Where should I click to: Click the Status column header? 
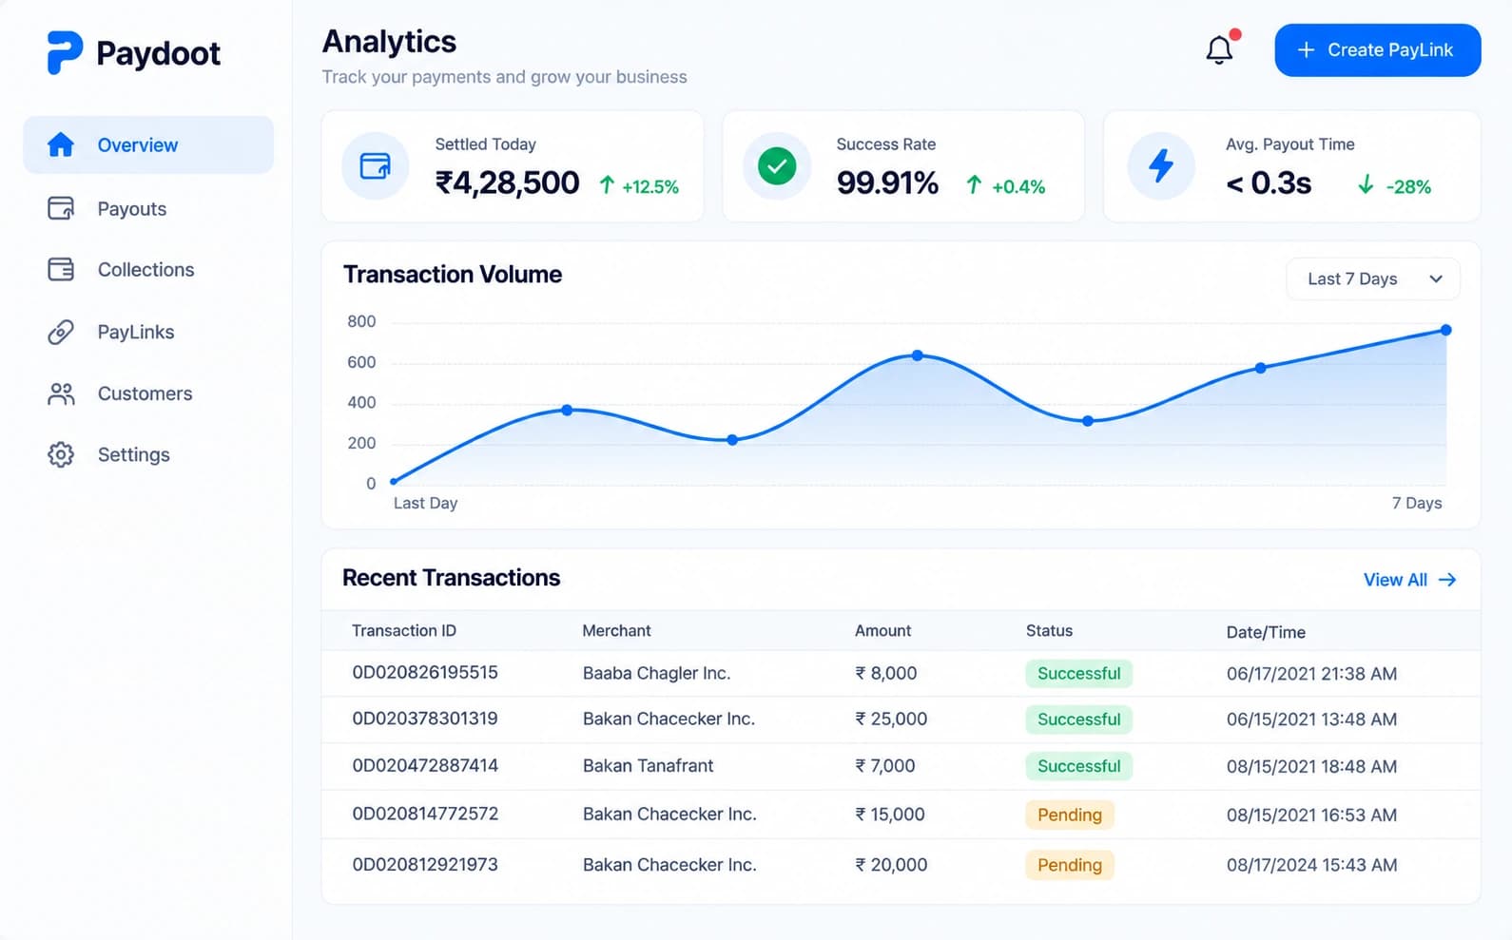(1049, 630)
